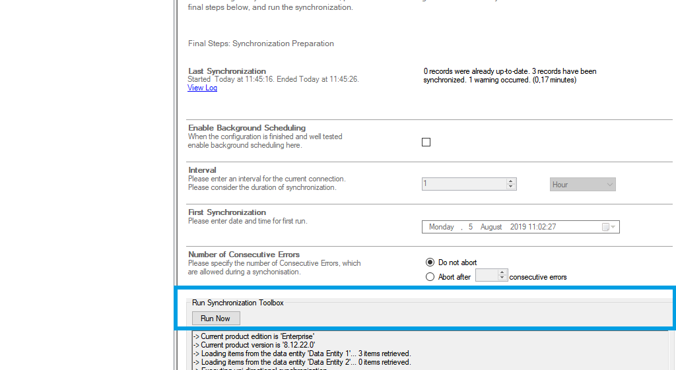Increase consecutive errors count with up arrow

pyautogui.click(x=502, y=274)
